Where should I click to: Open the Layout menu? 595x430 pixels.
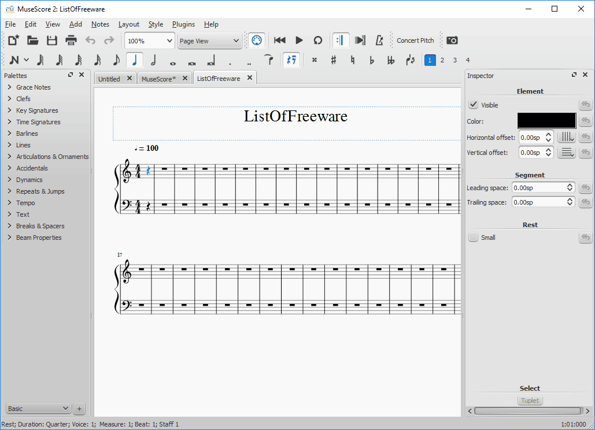point(128,24)
